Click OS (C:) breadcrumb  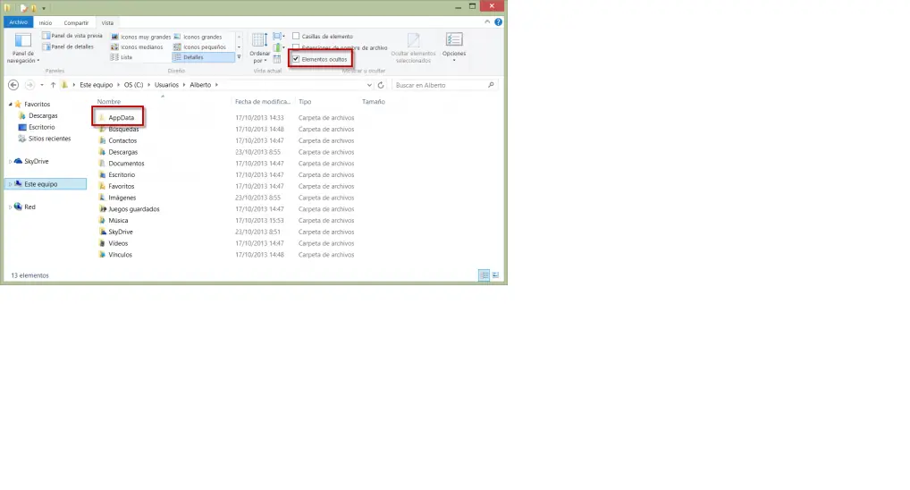[133, 85]
